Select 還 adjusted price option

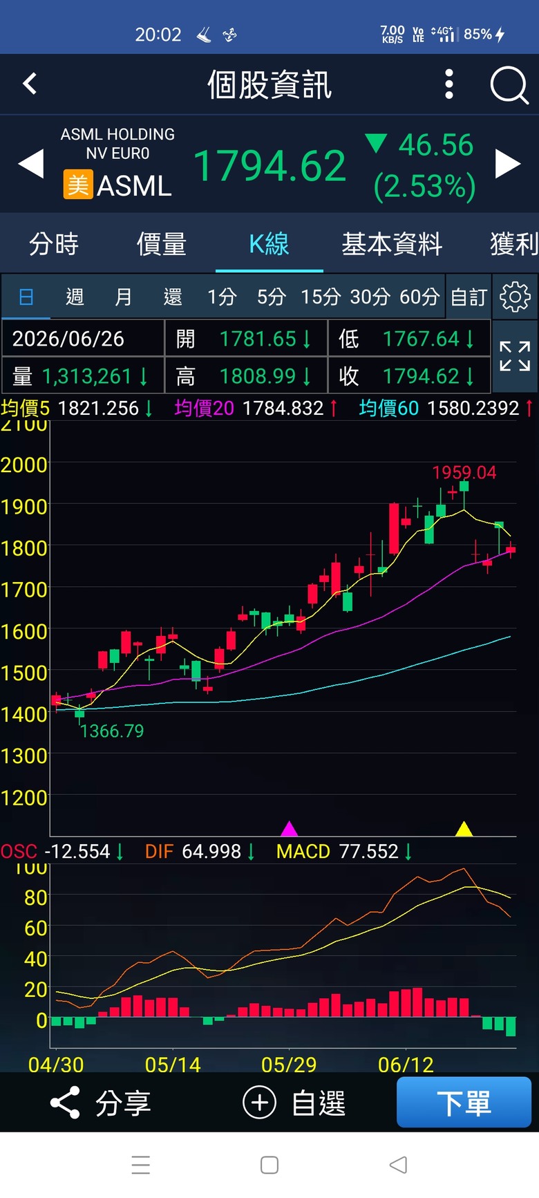(173, 297)
